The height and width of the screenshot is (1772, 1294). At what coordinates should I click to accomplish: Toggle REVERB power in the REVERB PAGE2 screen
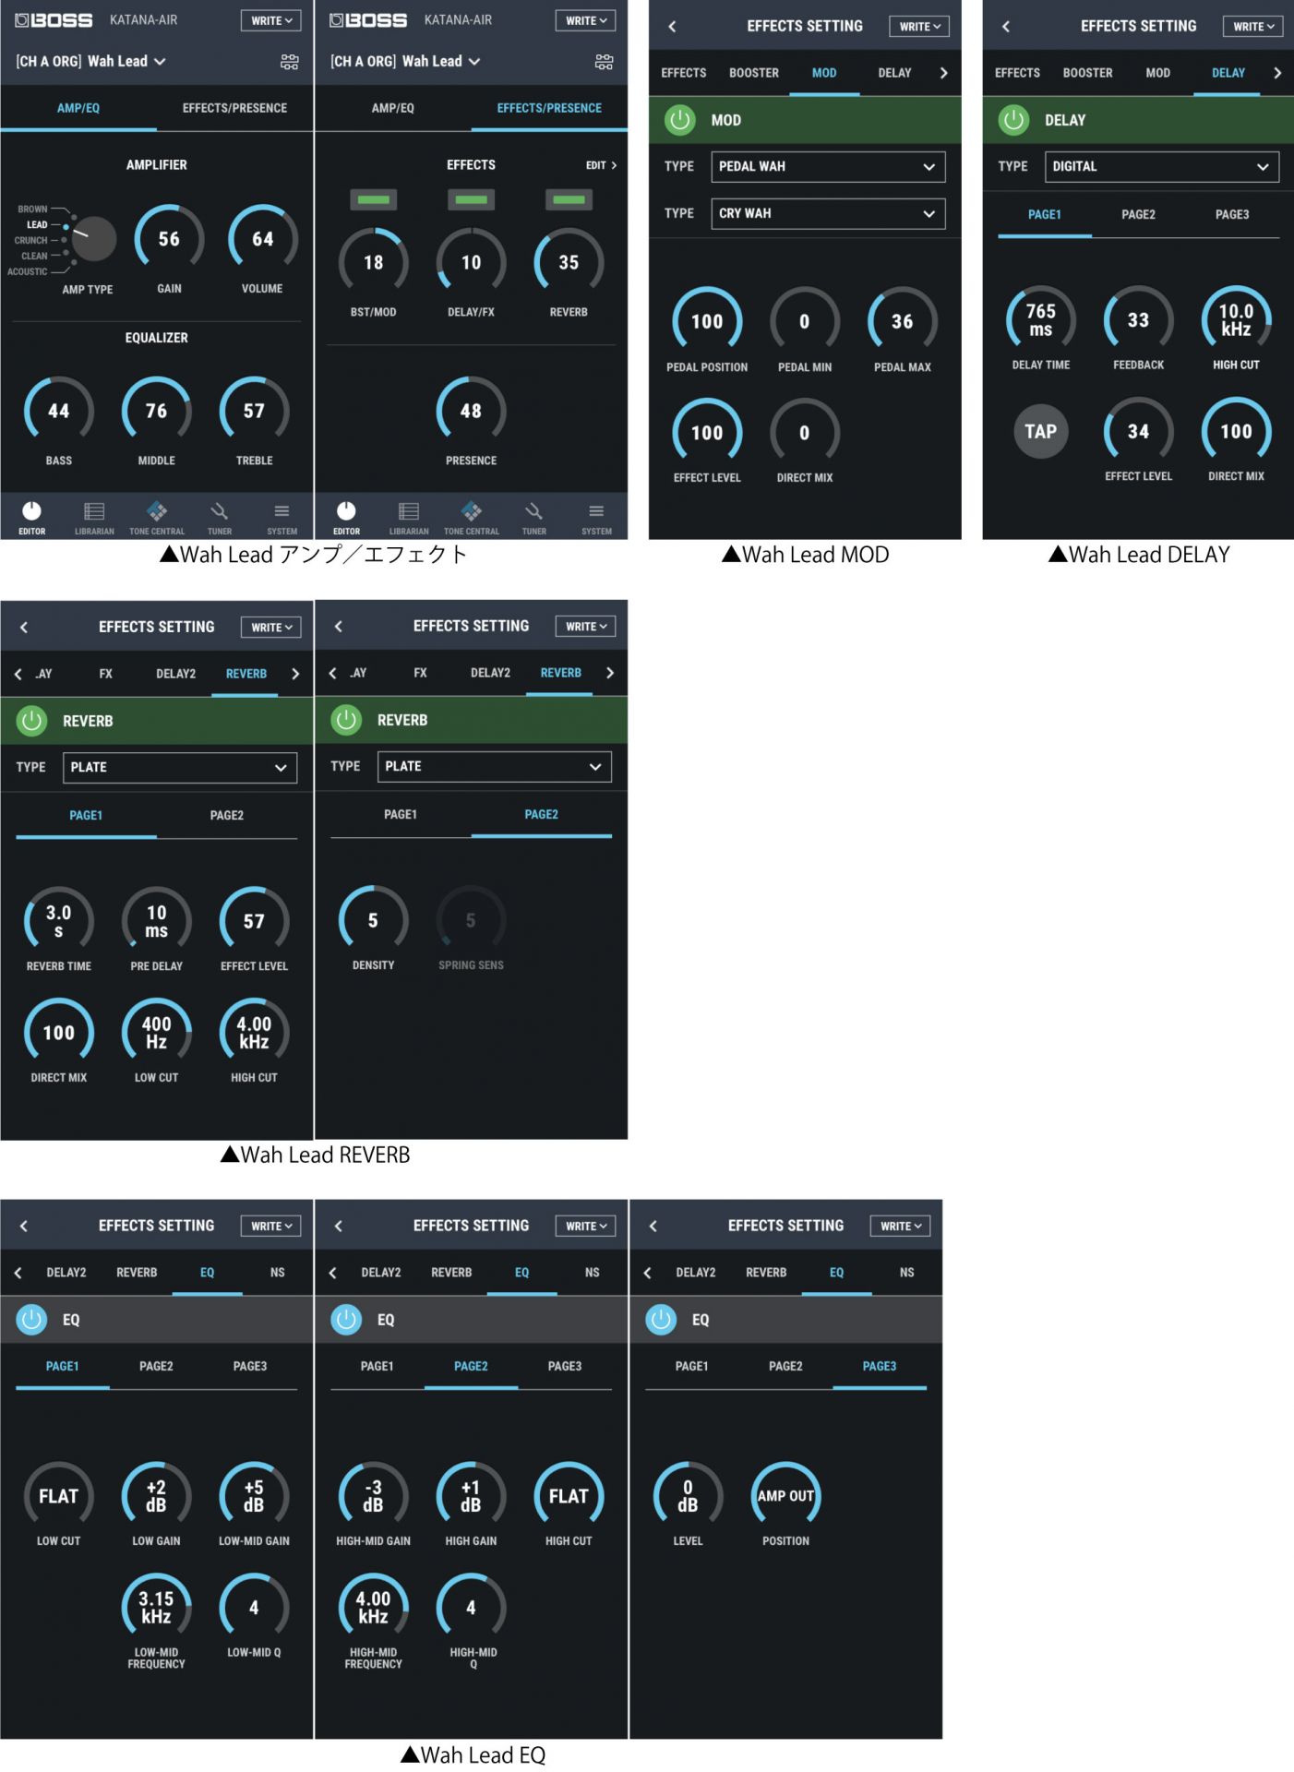coord(346,720)
